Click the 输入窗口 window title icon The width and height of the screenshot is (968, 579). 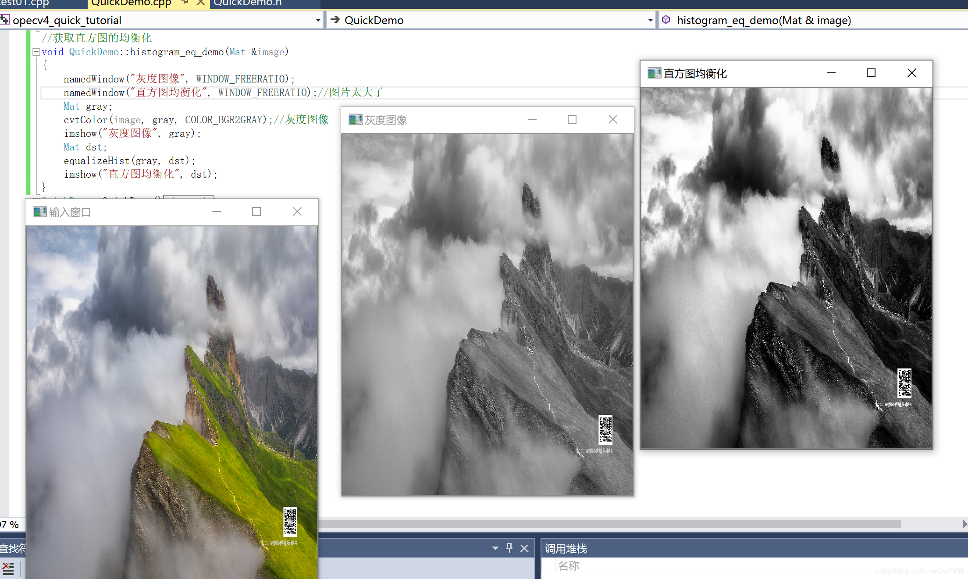click(x=39, y=212)
